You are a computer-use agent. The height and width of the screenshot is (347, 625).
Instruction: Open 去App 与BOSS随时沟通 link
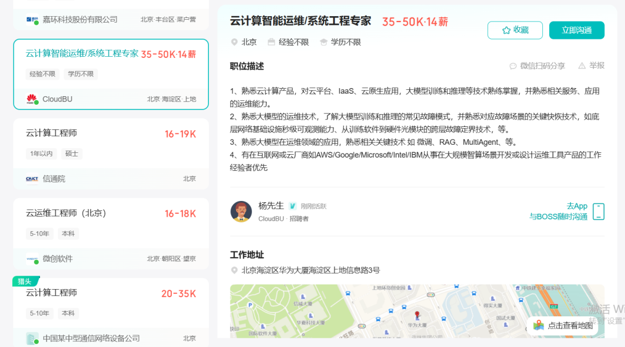(x=558, y=211)
